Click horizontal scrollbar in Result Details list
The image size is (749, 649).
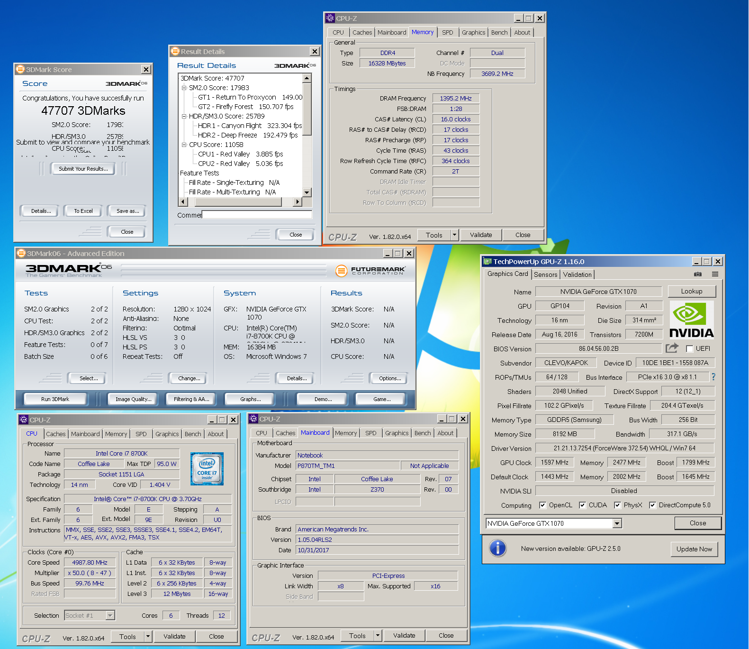[x=240, y=202]
